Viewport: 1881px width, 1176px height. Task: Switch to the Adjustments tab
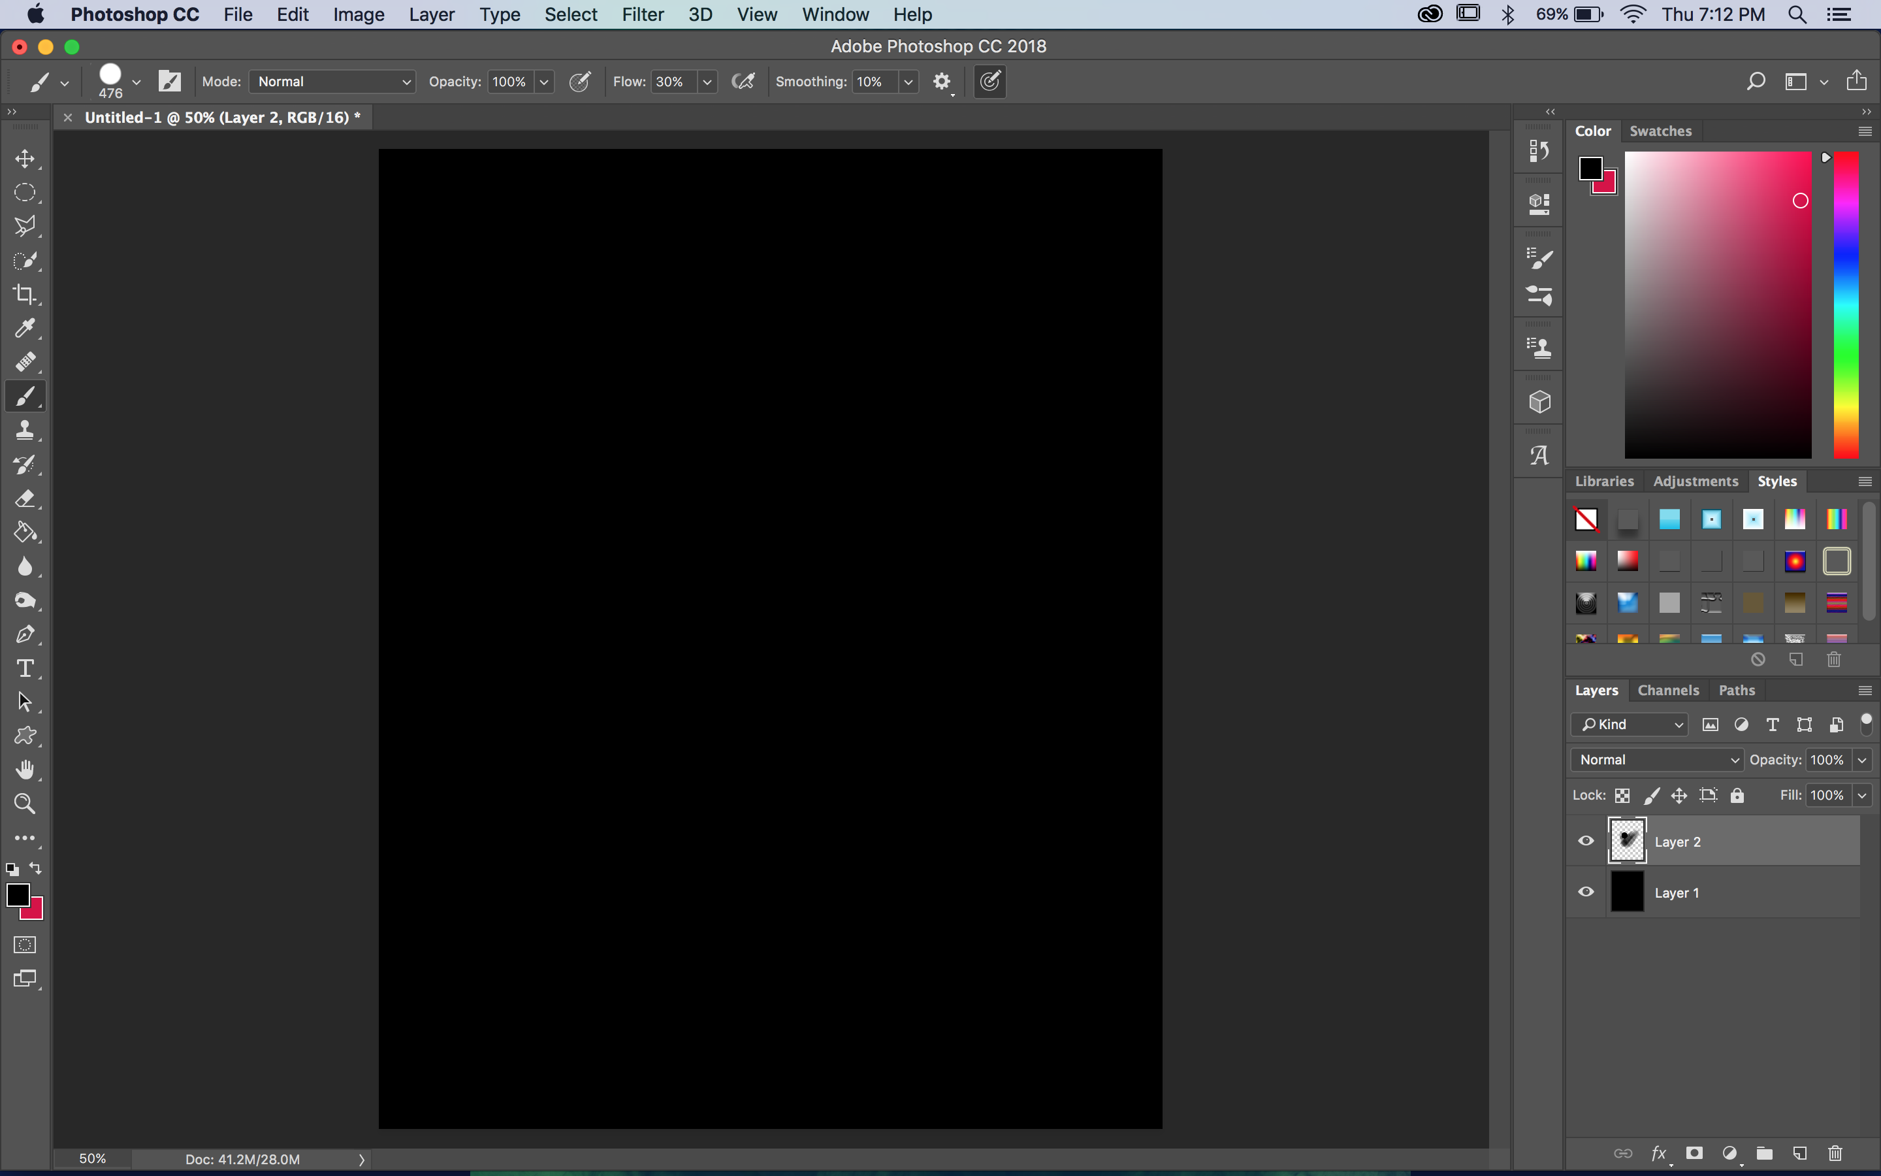click(1696, 481)
